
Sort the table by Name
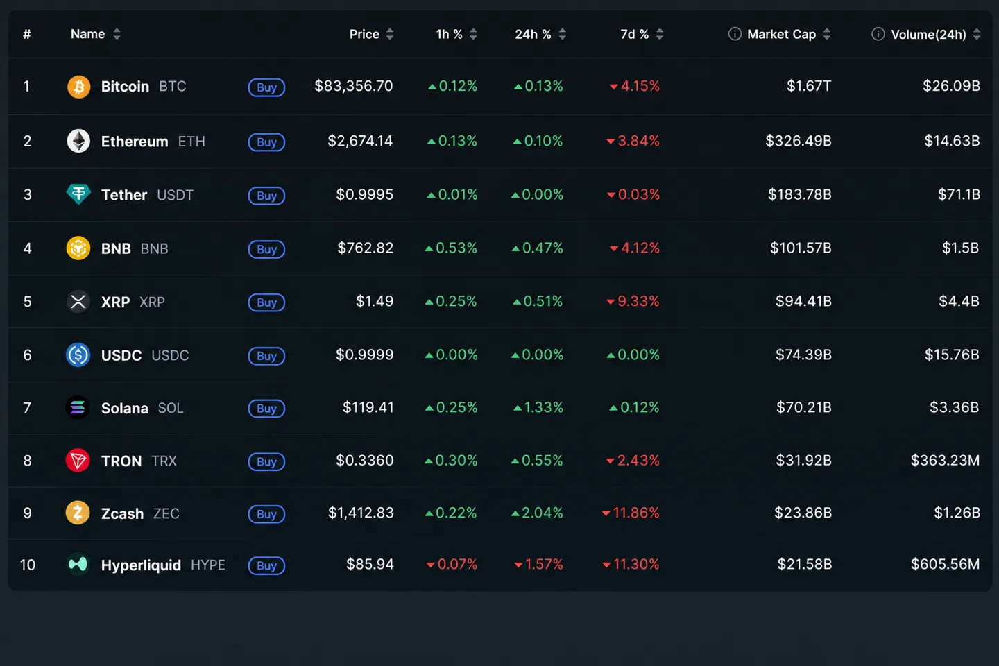point(96,34)
